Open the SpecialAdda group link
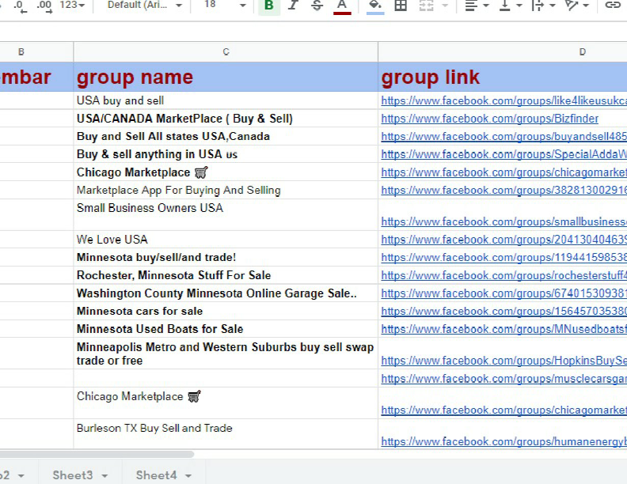 pos(503,154)
